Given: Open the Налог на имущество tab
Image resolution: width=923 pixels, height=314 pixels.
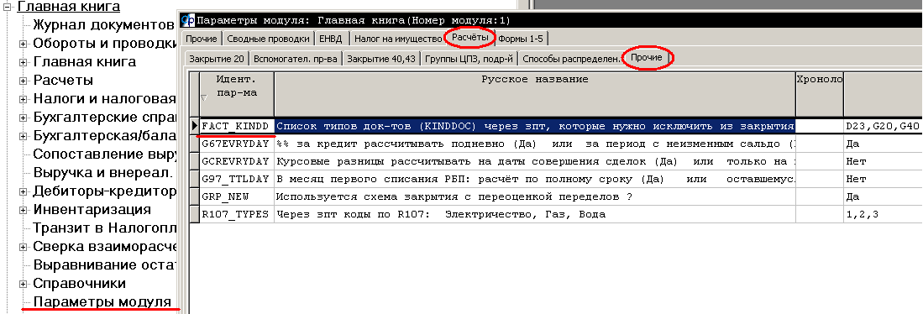Looking at the screenshot, I should [x=397, y=39].
